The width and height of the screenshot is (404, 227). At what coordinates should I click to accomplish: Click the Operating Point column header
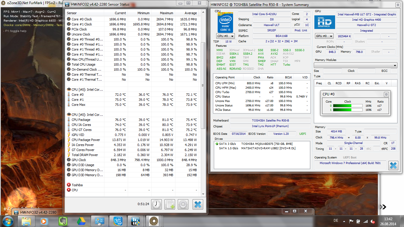pos(229,77)
